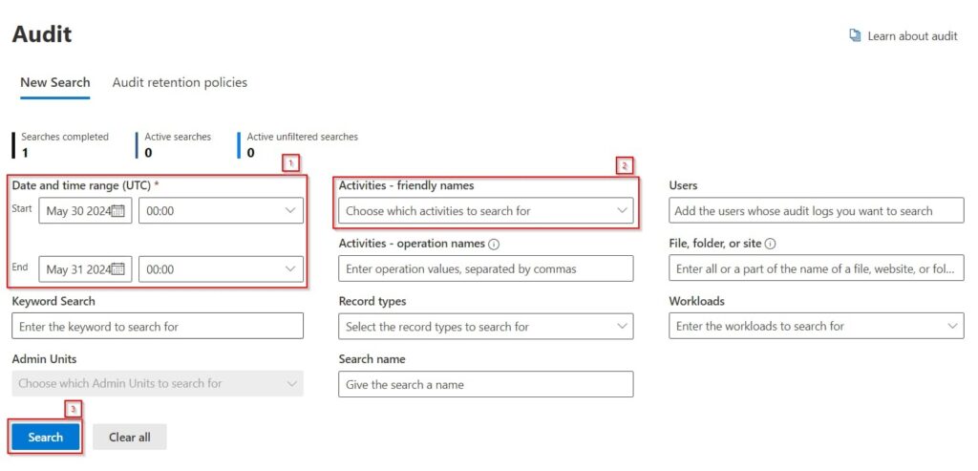
Task: Click the Keyword Search input field
Action: (x=158, y=327)
